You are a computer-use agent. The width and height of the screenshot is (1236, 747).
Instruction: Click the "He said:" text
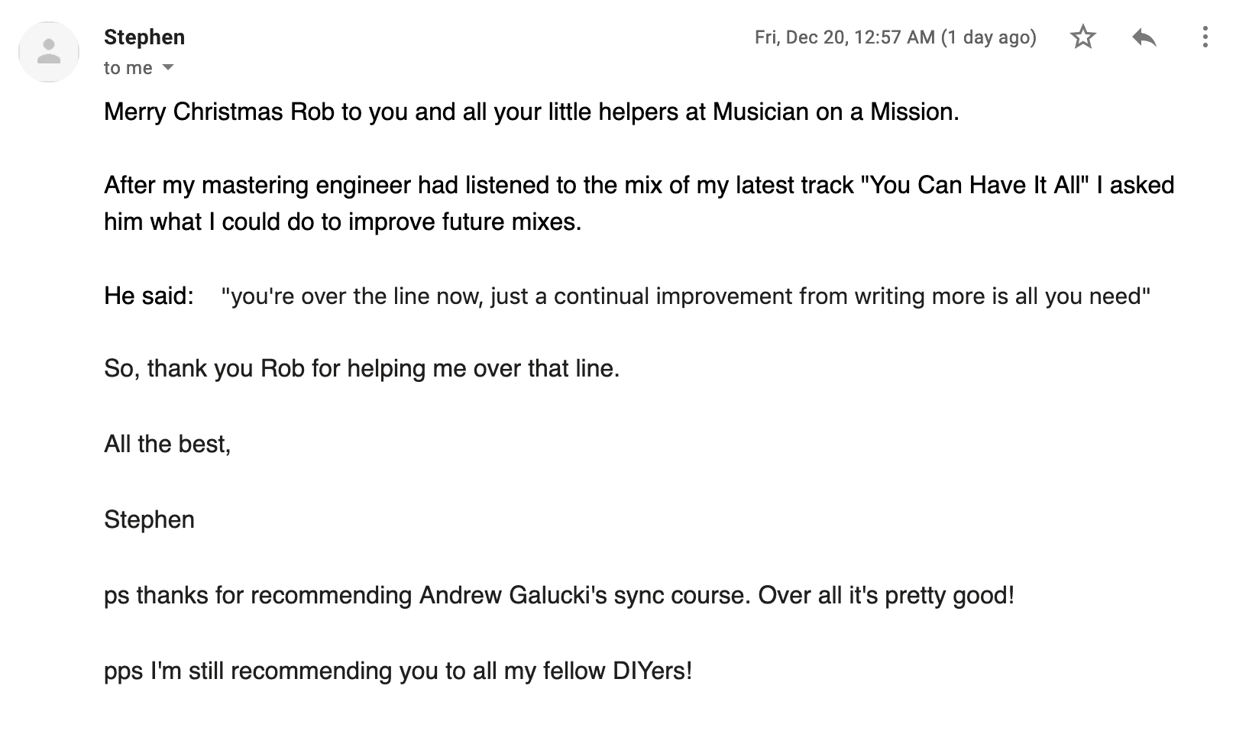(149, 296)
